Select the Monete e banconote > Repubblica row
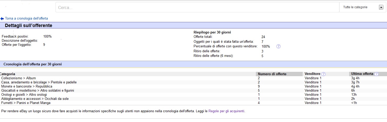387x122 pixels. (x=193, y=86)
